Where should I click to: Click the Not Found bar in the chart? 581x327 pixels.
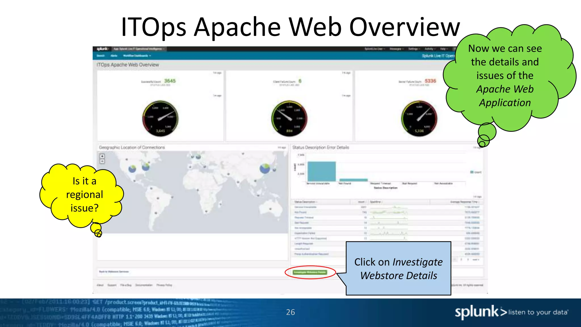353,180
